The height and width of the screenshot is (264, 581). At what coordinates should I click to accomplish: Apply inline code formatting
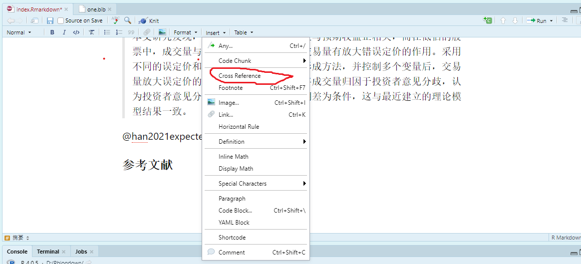tap(76, 32)
